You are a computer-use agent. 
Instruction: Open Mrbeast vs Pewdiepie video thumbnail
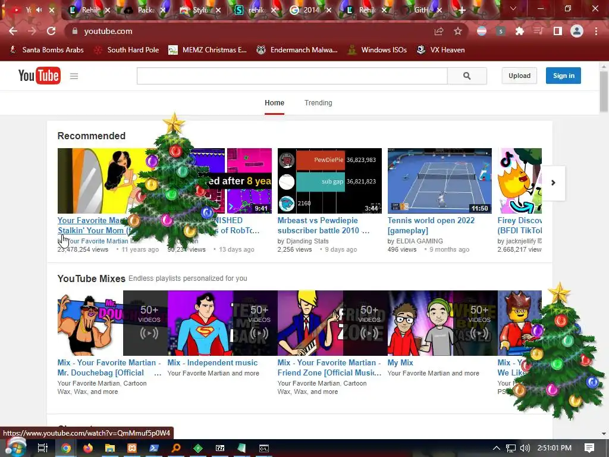click(329, 181)
